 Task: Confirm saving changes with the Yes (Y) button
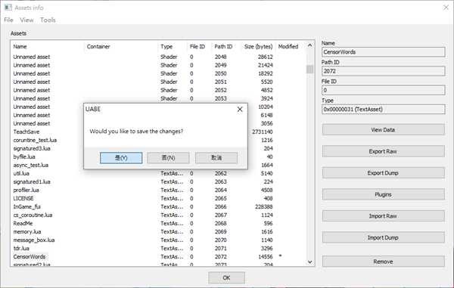[121, 158]
